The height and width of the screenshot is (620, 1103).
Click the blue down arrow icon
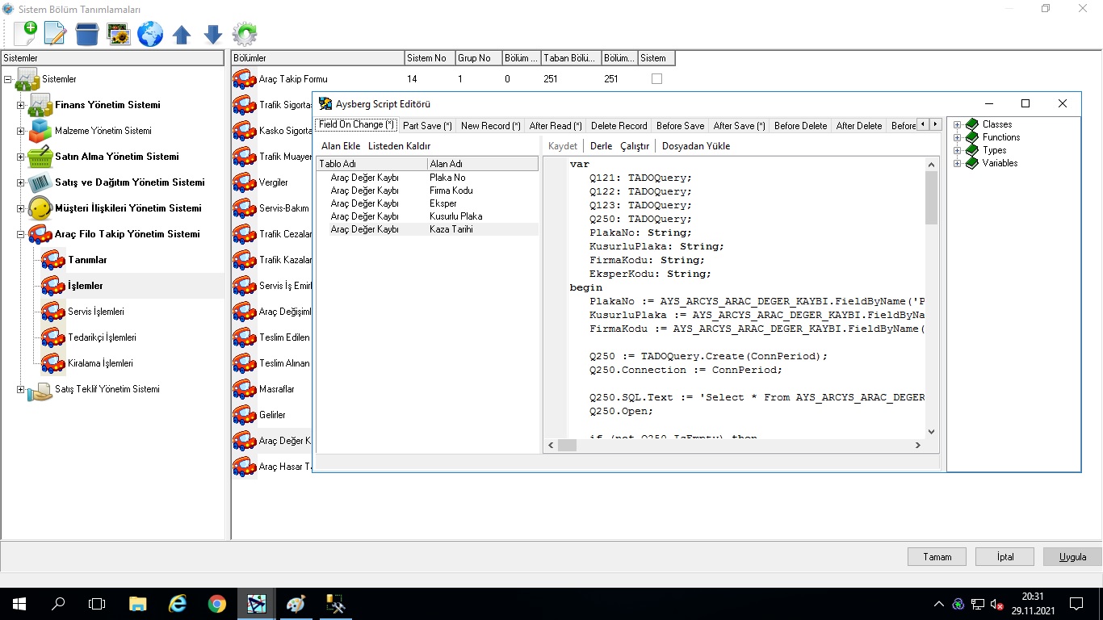pyautogui.click(x=213, y=35)
